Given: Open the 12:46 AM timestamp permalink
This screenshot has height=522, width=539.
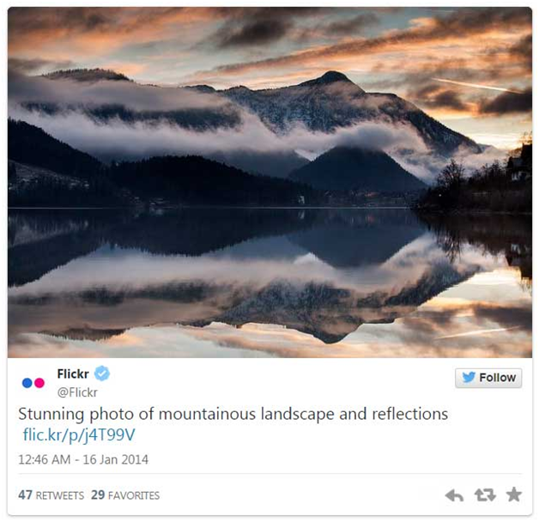Looking at the screenshot, I should (45, 460).
